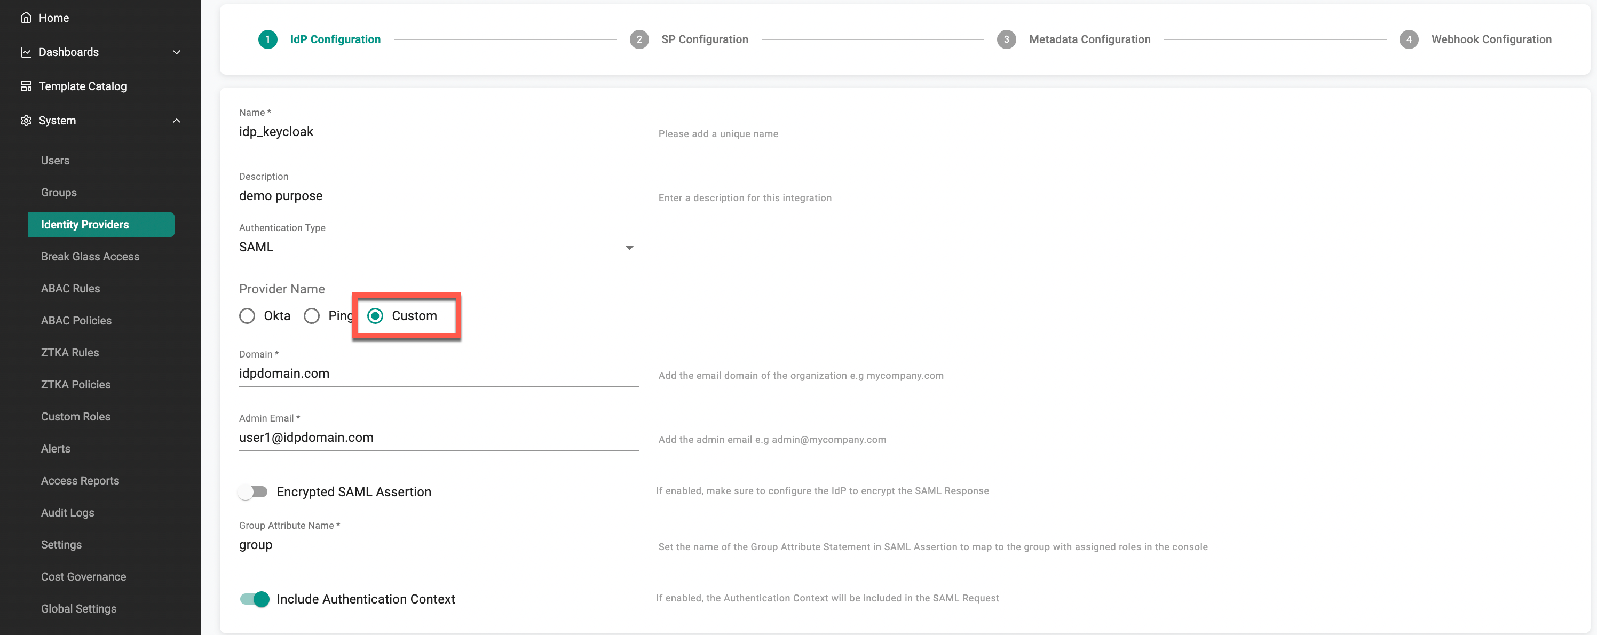Screen dimensions: 1597x635
Task: Enable Encrypted SAML Assertion toggle
Action: 253,492
